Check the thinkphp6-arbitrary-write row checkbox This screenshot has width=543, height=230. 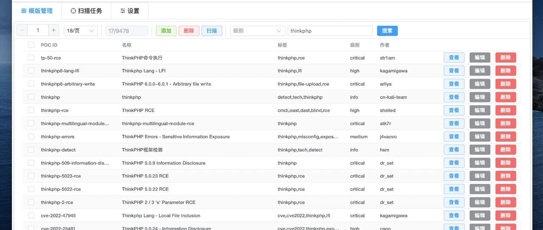[x=31, y=84]
